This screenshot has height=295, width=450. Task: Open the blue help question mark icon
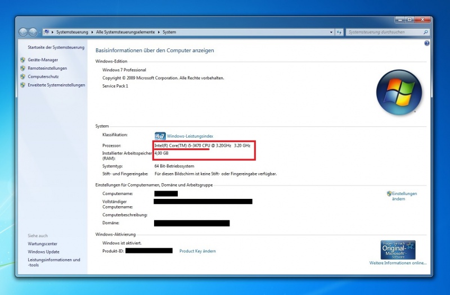pos(427,43)
